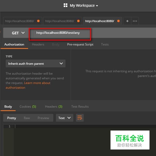The image size is (156, 156).
Task: Select the Authorization request tab
Action: [x=14, y=44]
